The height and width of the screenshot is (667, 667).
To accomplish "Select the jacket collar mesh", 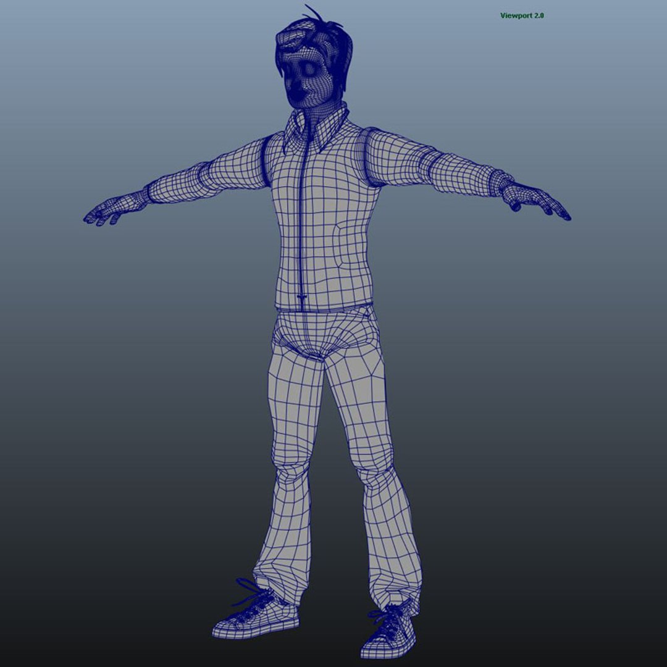I will pos(318,125).
